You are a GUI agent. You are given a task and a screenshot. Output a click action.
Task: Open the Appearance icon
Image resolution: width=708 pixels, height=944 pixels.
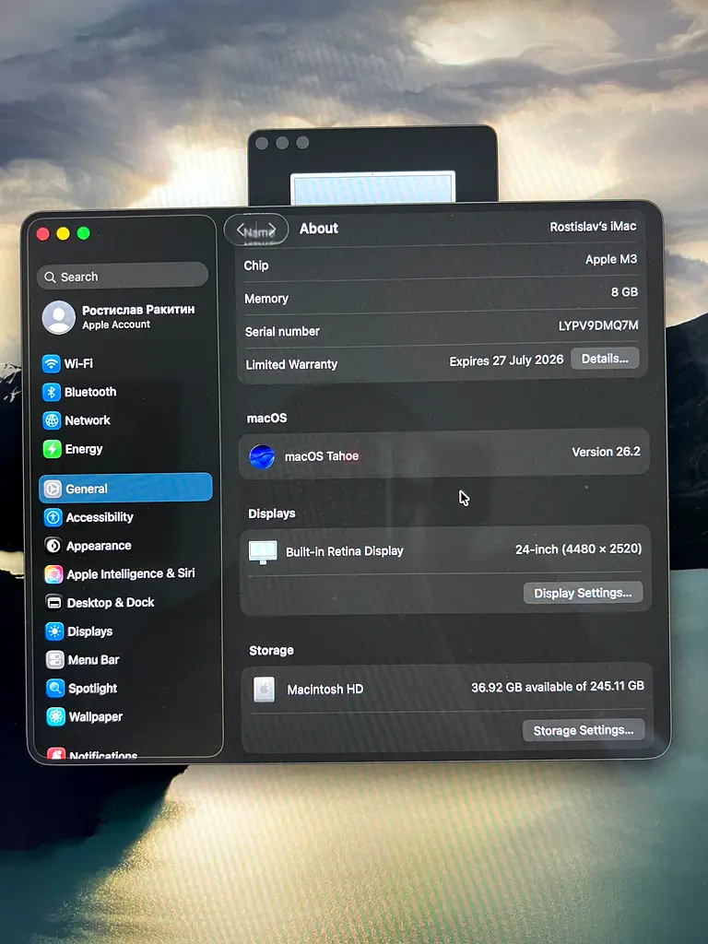point(53,546)
